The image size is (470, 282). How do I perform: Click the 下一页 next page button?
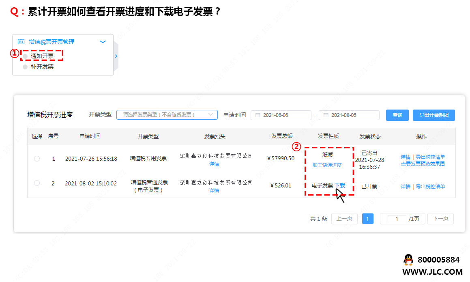pyautogui.click(x=440, y=219)
